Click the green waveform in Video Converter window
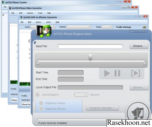This screenshot has width=152, height=127. 14,82
